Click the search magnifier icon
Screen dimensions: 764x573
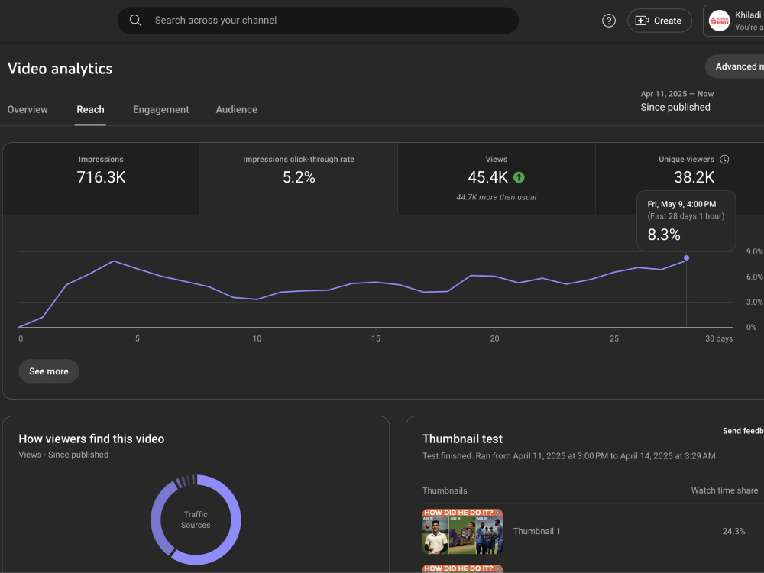135,21
